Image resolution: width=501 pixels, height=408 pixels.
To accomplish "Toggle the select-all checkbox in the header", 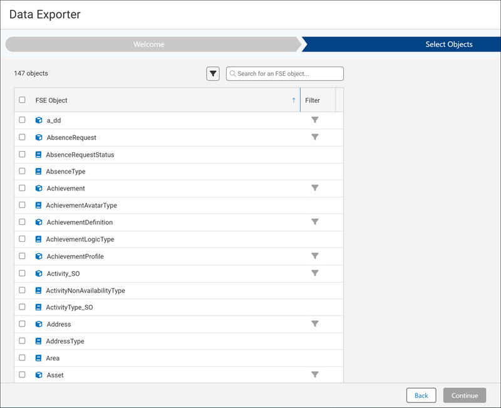I will (x=22, y=100).
